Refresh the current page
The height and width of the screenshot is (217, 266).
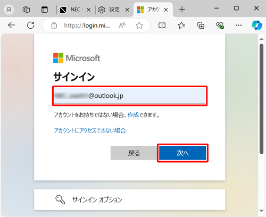click(x=31, y=26)
